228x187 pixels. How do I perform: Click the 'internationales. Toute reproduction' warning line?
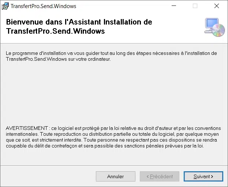pos(112,134)
